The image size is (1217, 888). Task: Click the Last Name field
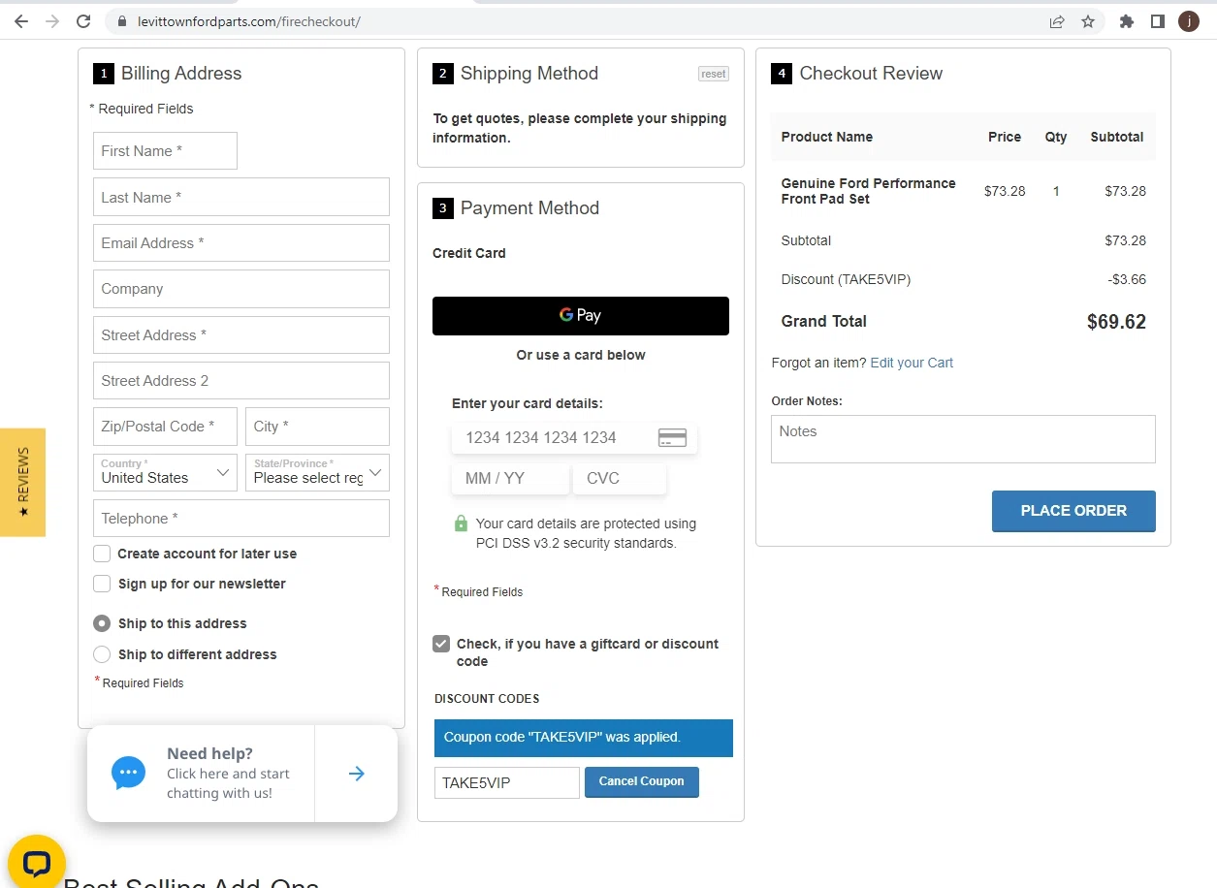coord(241,197)
